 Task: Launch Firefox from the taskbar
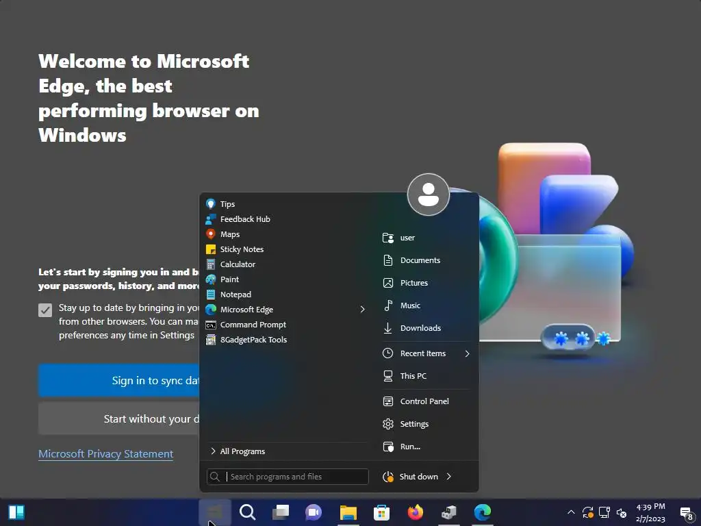[416, 512]
